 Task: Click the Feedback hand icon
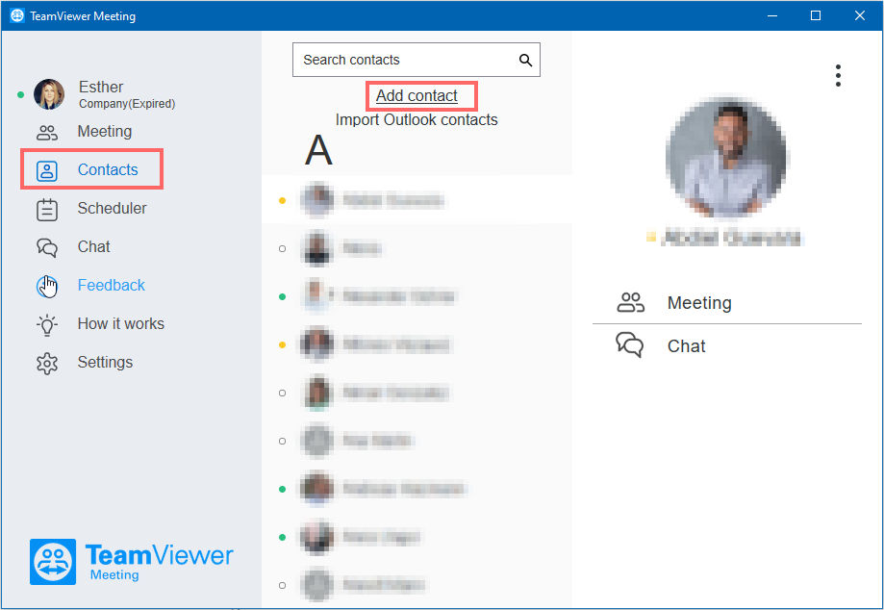(x=47, y=286)
